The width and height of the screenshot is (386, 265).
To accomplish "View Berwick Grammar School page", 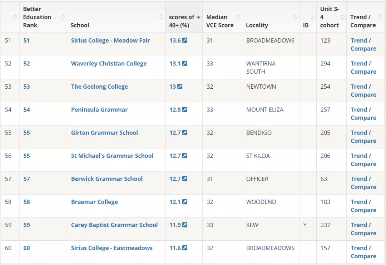I will (x=107, y=179).
